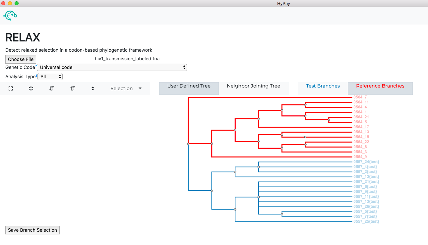Select leaf 0564_21

click(361, 117)
